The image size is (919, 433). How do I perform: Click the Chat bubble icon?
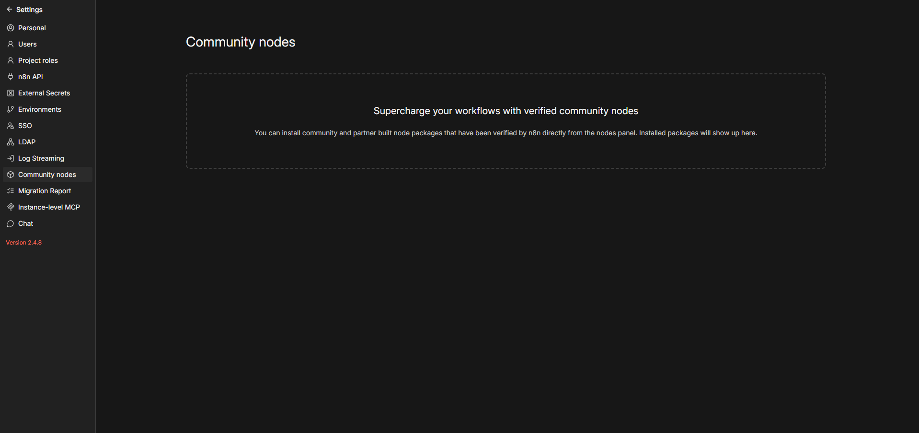(11, 223)
